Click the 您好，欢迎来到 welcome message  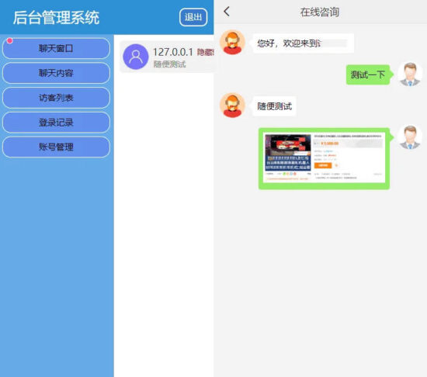coord(303,43)
